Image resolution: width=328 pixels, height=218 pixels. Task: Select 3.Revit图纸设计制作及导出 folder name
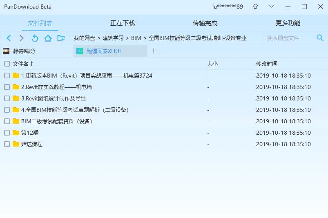(x=54, y=98)
